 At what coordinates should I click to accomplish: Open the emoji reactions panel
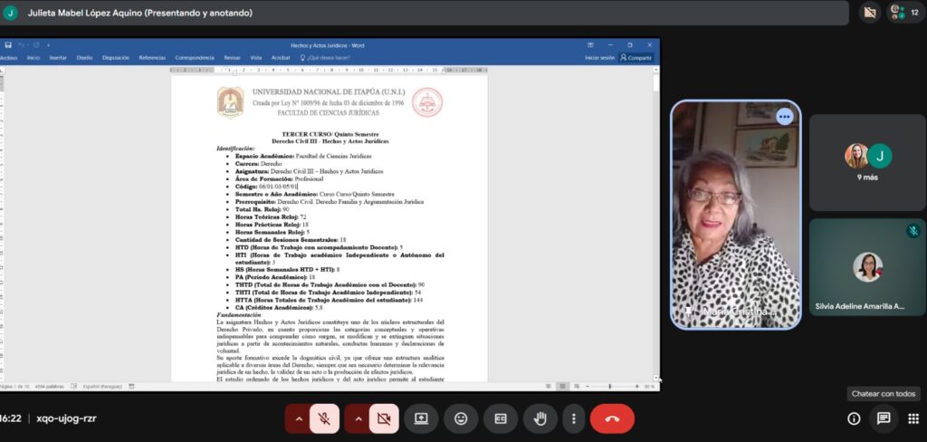pyautogui.click(x=461, y=418)
